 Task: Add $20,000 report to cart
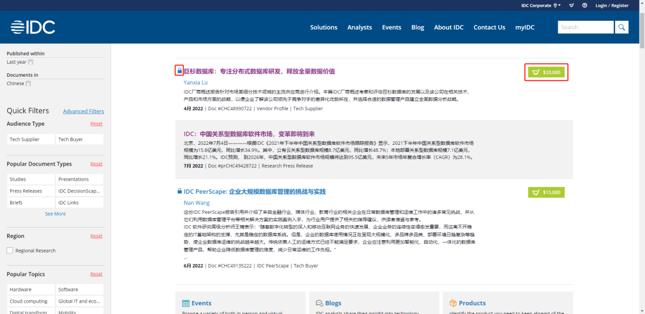[546, 72]
